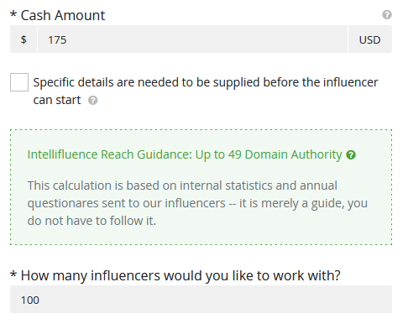Click the "can start" label line
The height and width of the screenshot is (324, 403).
click(57, 100)
